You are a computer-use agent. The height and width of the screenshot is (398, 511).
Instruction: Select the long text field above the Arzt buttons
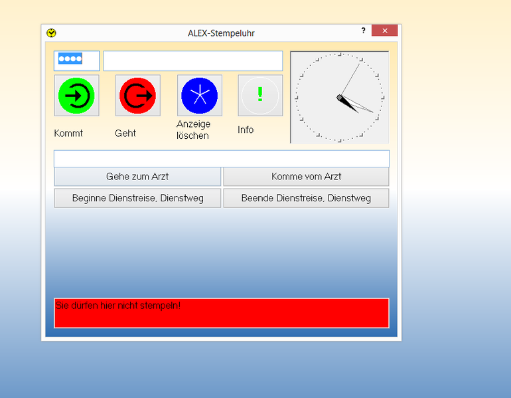click(221, 159)
